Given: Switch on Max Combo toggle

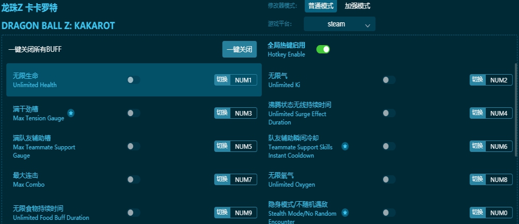Looking at the screenshot, I should click(x=134, y=179).
